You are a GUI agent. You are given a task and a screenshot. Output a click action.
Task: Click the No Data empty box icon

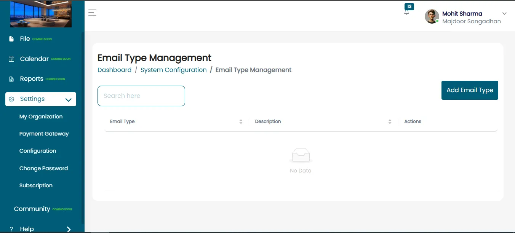pyautogui.click(x=301, y=156)
